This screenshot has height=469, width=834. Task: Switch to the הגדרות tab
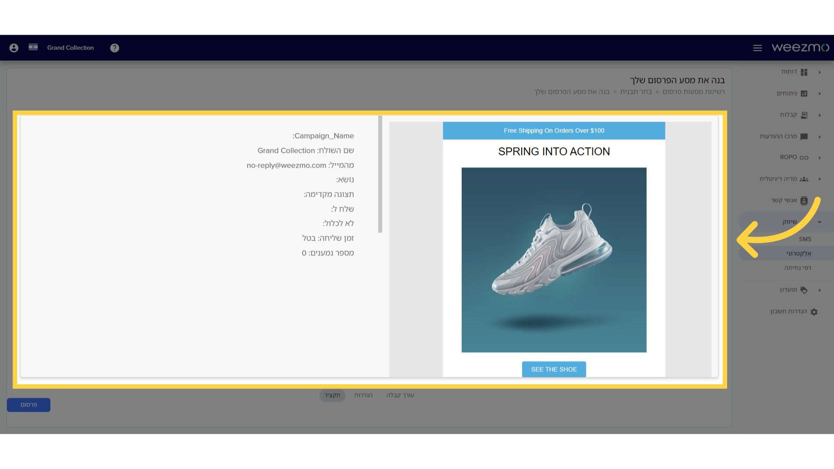(x=363, y=395)
